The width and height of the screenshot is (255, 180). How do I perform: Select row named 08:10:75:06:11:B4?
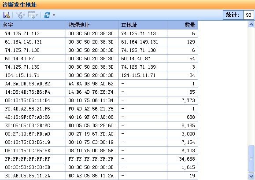click(x=99, y=100)
